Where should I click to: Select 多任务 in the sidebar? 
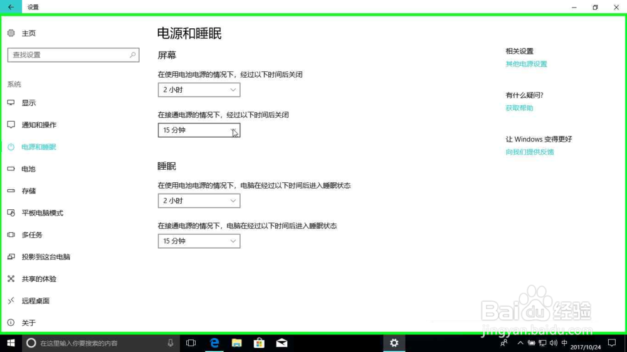(32, 234)
